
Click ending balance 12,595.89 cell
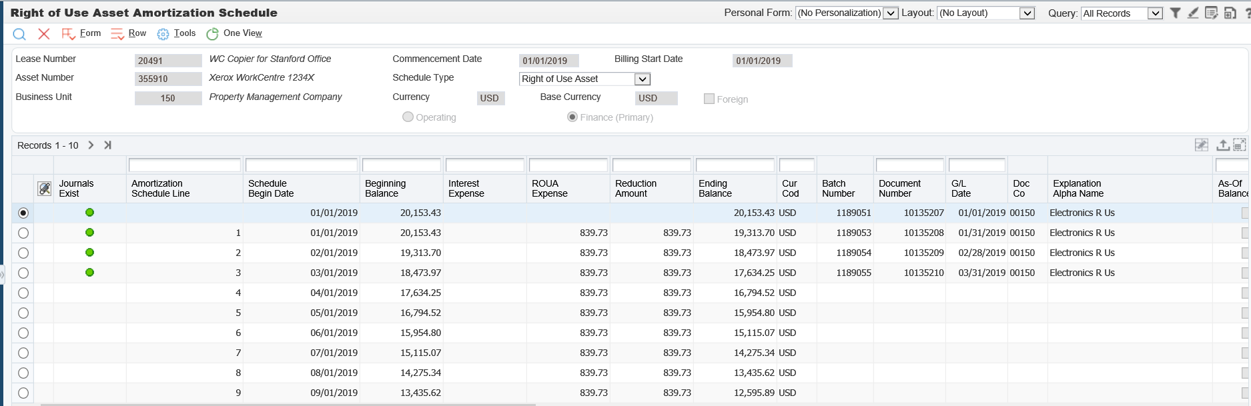pyautogui.click(x=735, y=393)
